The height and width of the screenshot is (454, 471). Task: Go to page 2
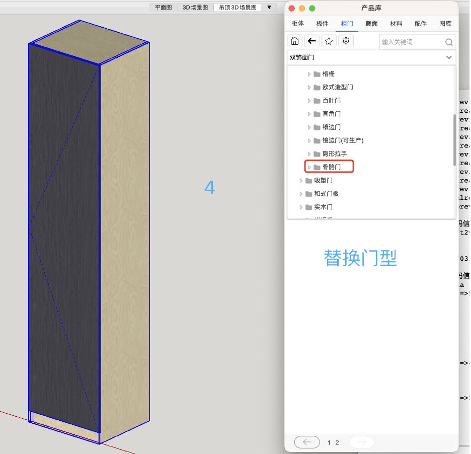tap(337, 443)
